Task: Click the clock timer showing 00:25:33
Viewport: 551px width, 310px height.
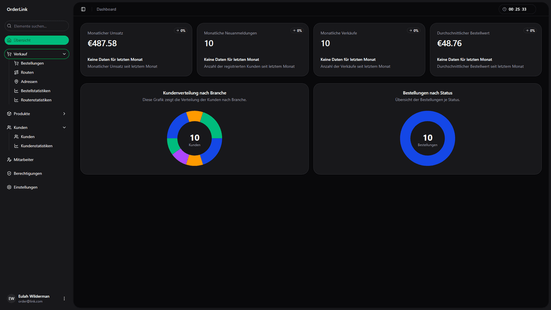Action: point(517,9)
